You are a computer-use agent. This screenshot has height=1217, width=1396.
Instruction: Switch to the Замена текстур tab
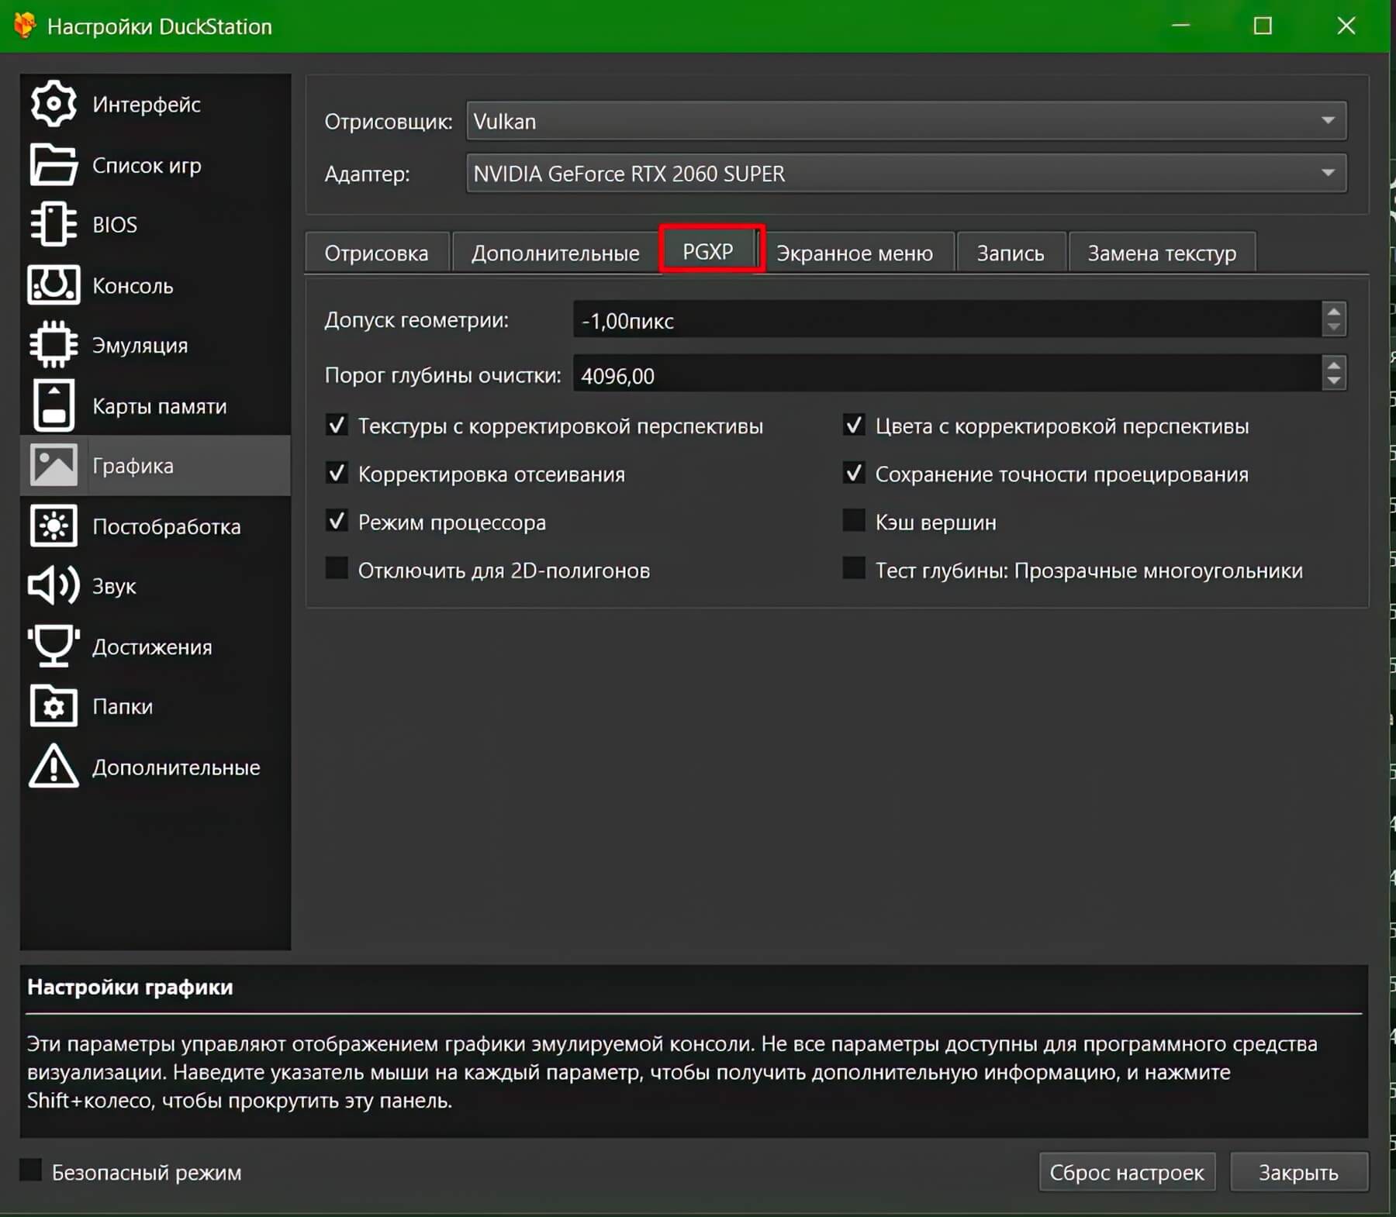[x=1162, y=253]
